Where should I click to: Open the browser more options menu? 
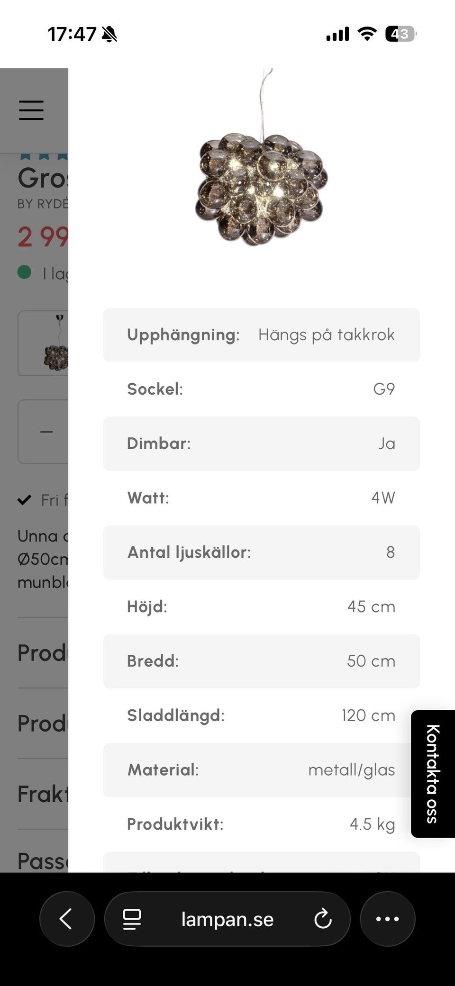(x=387, y=919)
